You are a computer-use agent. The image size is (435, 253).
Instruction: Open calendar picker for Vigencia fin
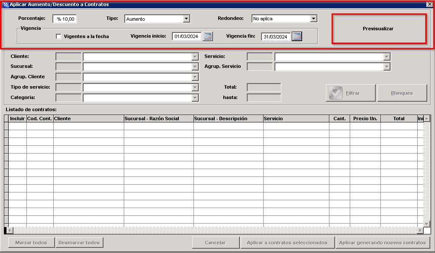297,36
